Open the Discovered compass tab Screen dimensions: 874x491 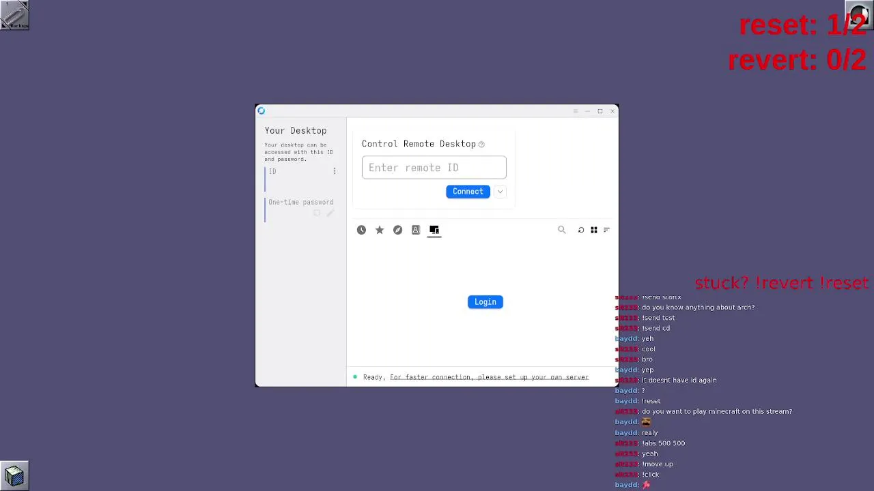(397, 230)
